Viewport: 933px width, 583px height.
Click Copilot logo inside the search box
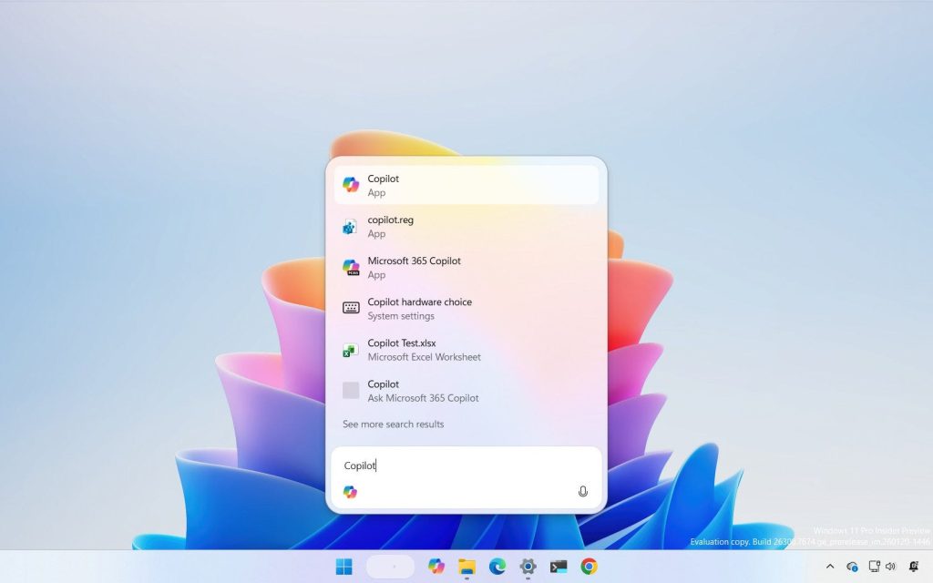click(350, 492)
